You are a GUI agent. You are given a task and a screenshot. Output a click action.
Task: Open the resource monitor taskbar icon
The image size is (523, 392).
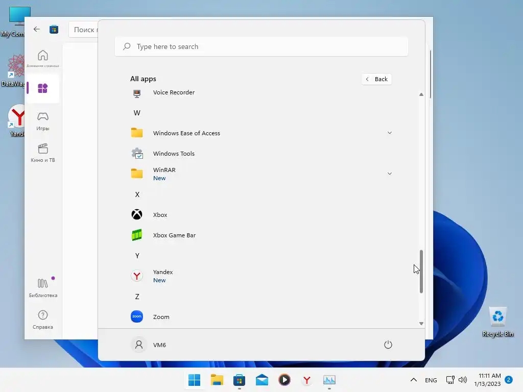(x=329, y=380)
